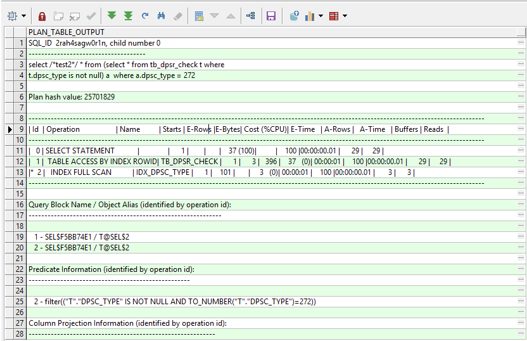
Task: Click the next record down triangle
Action: 215,16
